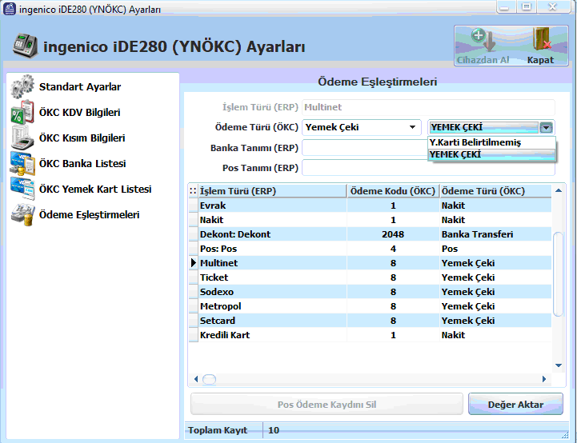Click Pos Ödeme Kaydını Sil button
The height and width of the screenshot is (443, 577).
(x=327, y=405)
